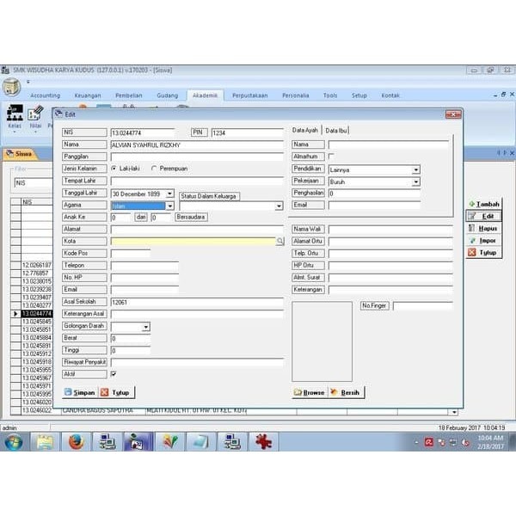Screen dimensions: 516x516
Task: Open the Setup ribbon tab
Action: pyautogui.click(x=359, y=95)
